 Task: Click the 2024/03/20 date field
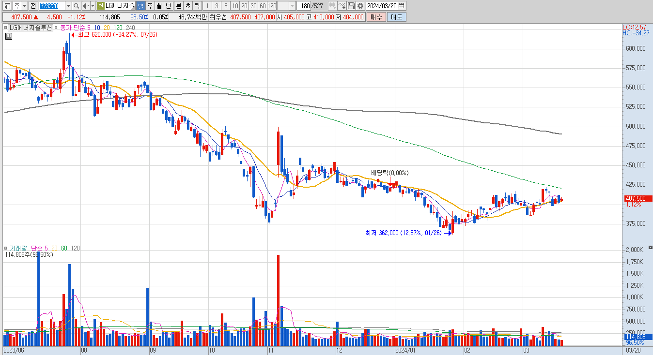click(x=382, y=6)
